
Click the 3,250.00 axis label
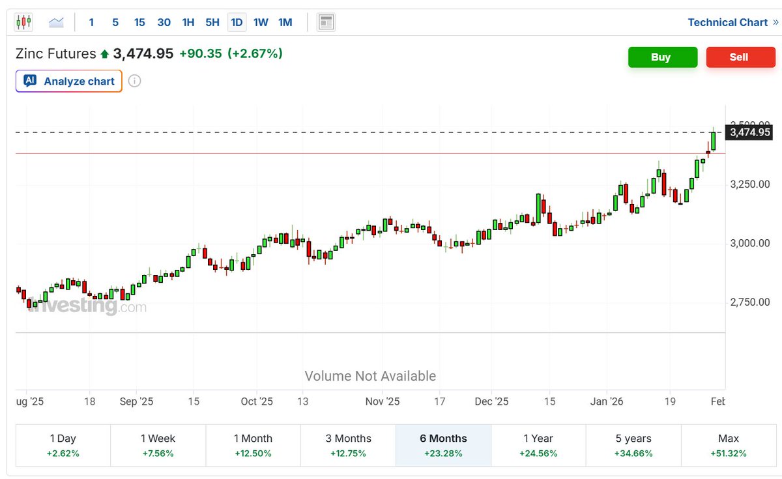(751, 184)
